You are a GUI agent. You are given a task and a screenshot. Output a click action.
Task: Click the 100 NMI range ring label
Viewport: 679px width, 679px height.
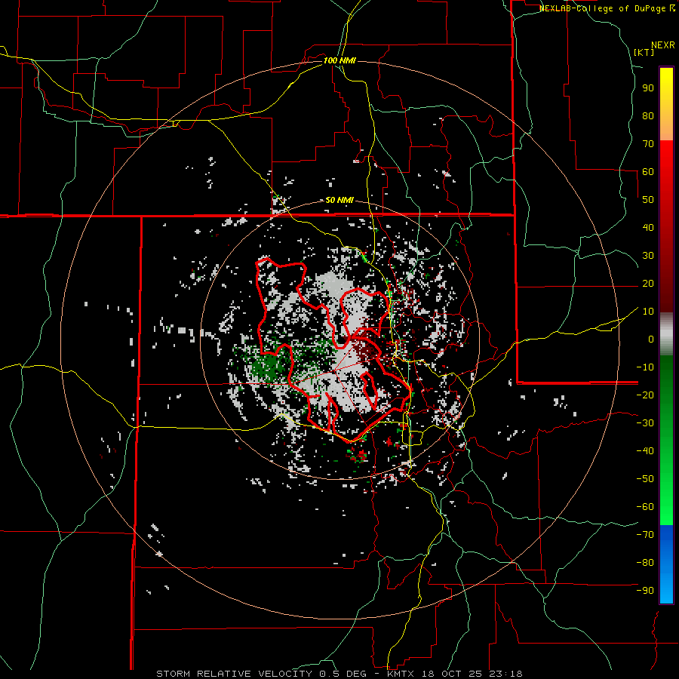[x=339, y=60]
